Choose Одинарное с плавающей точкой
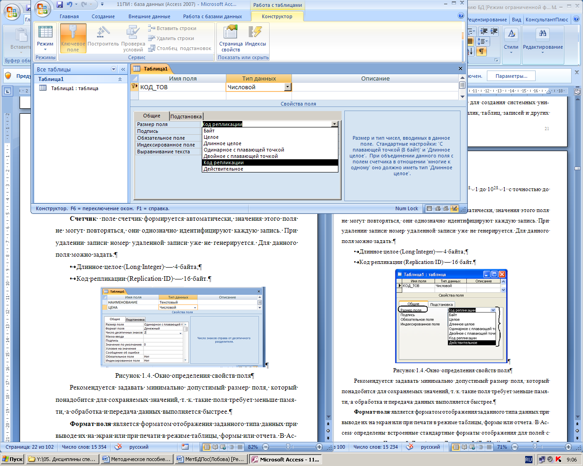Viewport: 583px width, 466px height. [x=270, y=150]
